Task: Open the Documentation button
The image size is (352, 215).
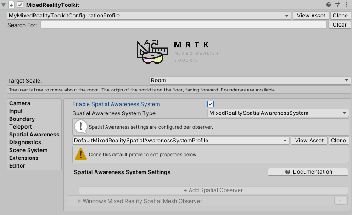Action: (308, 172)
